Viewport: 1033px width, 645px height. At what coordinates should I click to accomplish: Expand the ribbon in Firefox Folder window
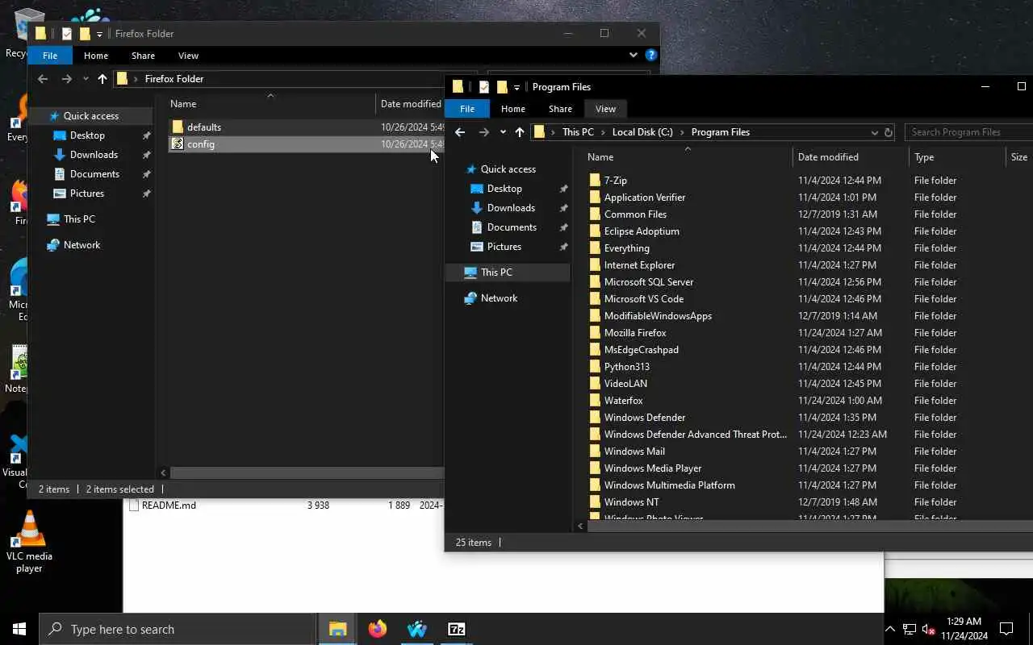[x=634, y=55]
